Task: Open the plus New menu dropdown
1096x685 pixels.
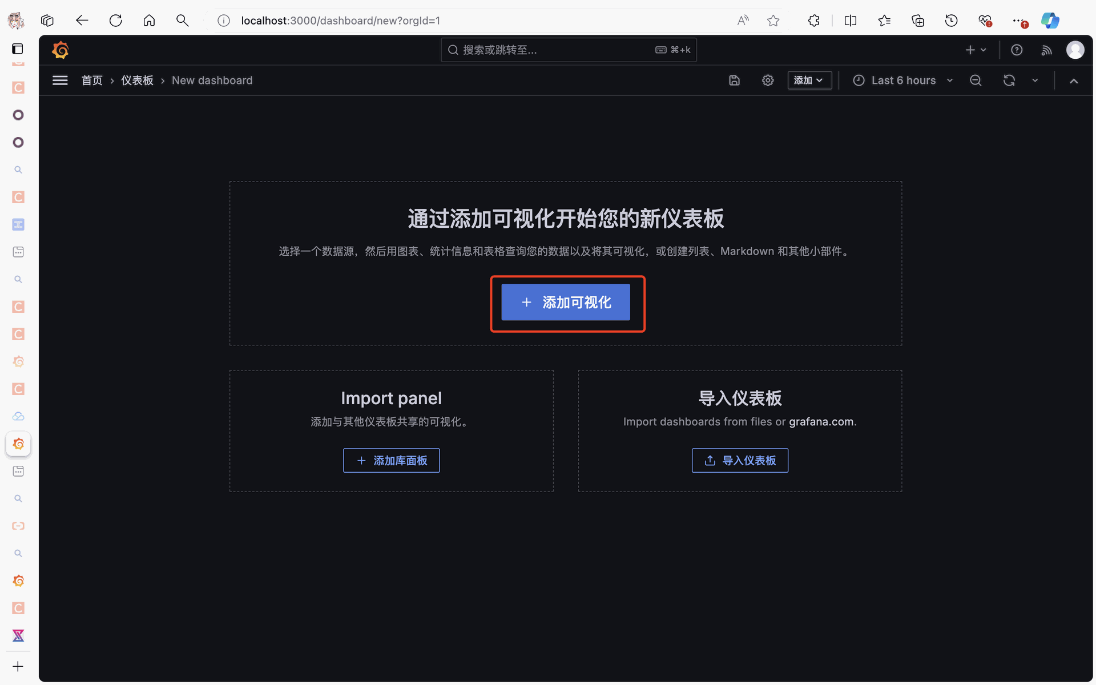Action: click(976, 50)
